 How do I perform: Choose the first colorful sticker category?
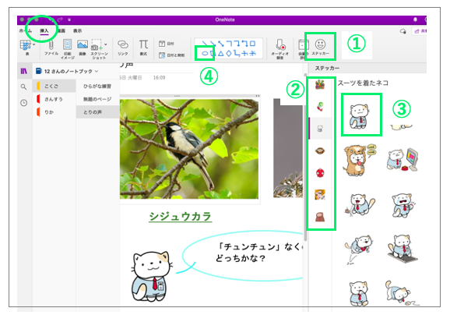[x=320, y=85]
